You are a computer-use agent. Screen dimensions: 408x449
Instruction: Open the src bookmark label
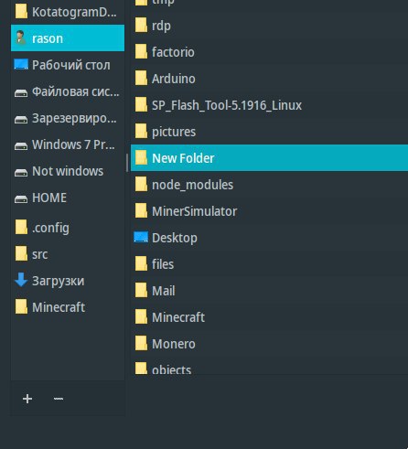pyautogui.click(x=40, y=254)
